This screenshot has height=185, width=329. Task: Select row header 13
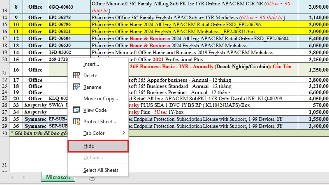tap(5, 7)
